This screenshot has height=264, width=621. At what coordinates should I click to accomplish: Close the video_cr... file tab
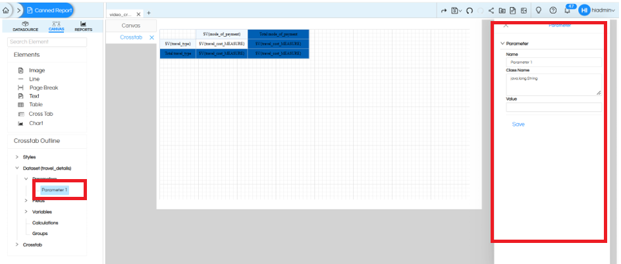point(138,14)
